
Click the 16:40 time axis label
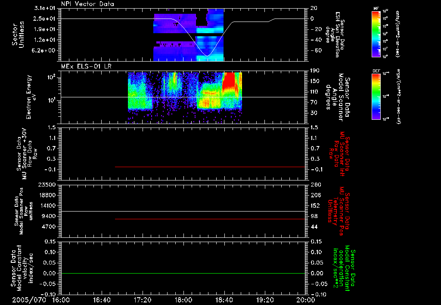[x=102, y=300]
